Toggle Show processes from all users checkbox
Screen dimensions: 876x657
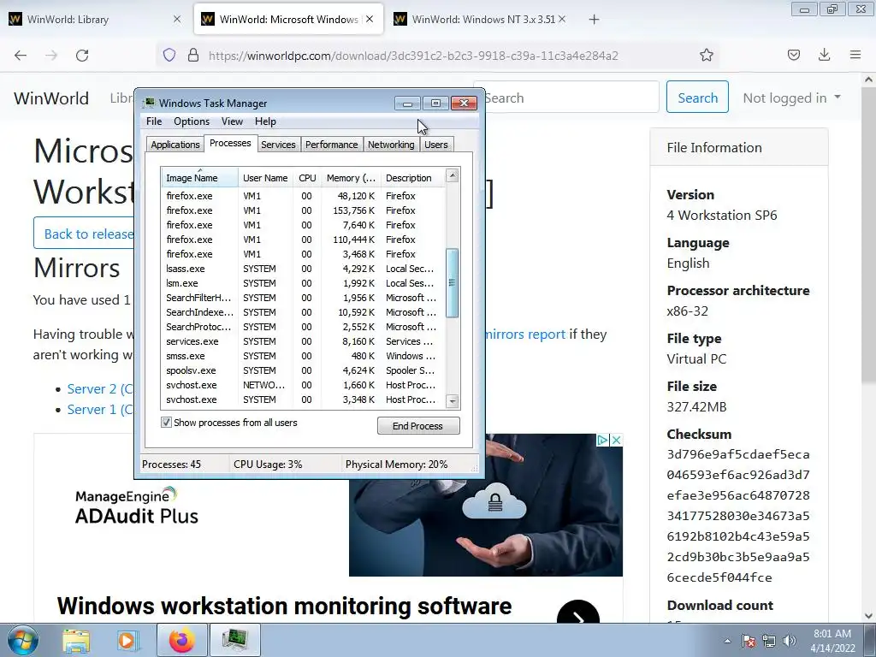tap(166, 423)
